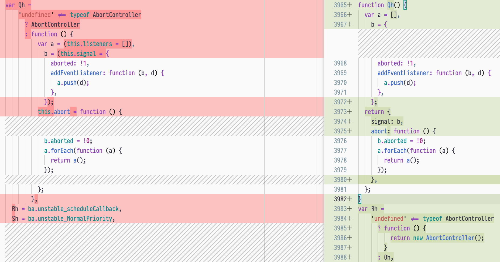Click line number 3971 in the gutter

click(x=340, y=92)
